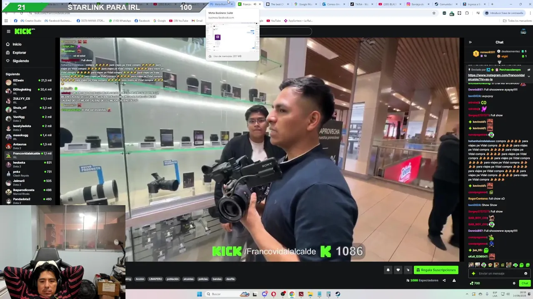Click the heart follow icon

[398, 270]
